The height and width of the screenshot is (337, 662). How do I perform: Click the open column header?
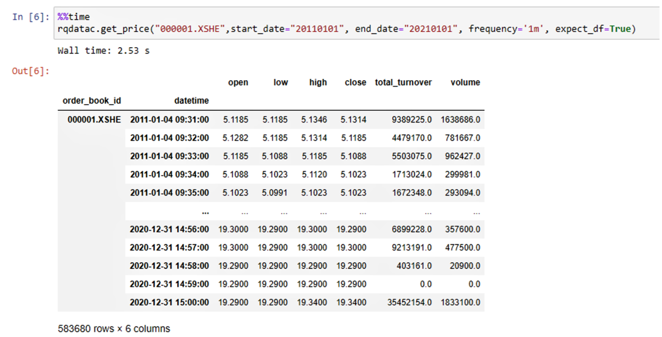[x=238, y=83]
